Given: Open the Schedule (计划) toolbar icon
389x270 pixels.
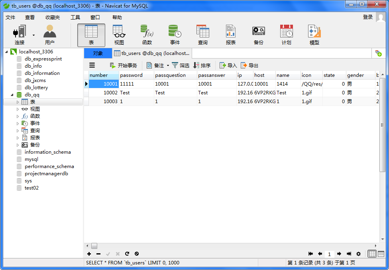Looking at the screenshot, I should pyautogui.click(x=286, y=35).
